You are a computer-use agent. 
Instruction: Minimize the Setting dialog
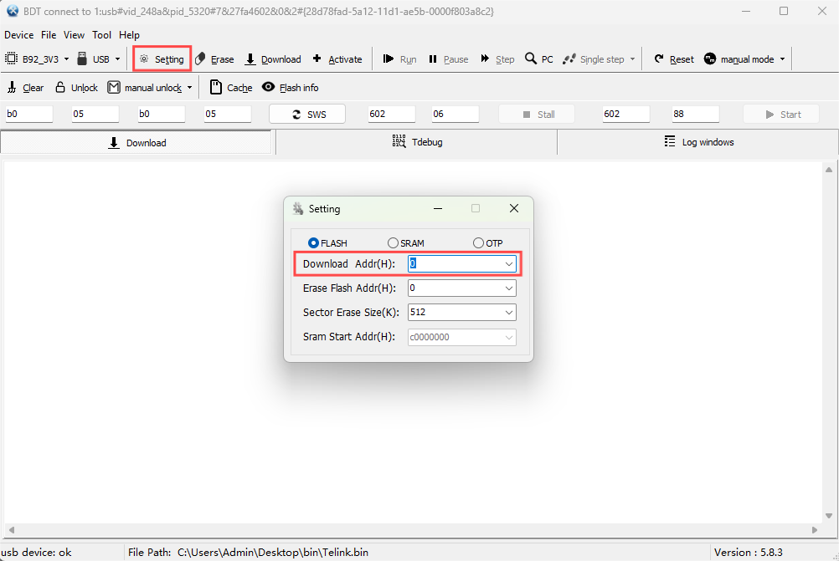pyautogui.click(x=438, y=208)
